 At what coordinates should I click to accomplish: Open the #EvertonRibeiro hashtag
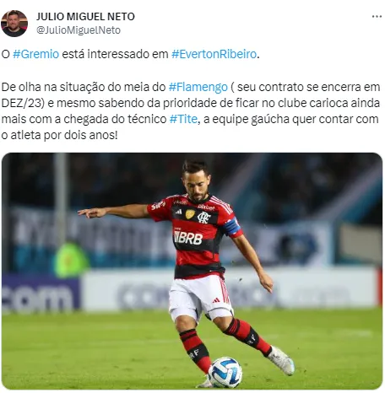coord(214,54)
